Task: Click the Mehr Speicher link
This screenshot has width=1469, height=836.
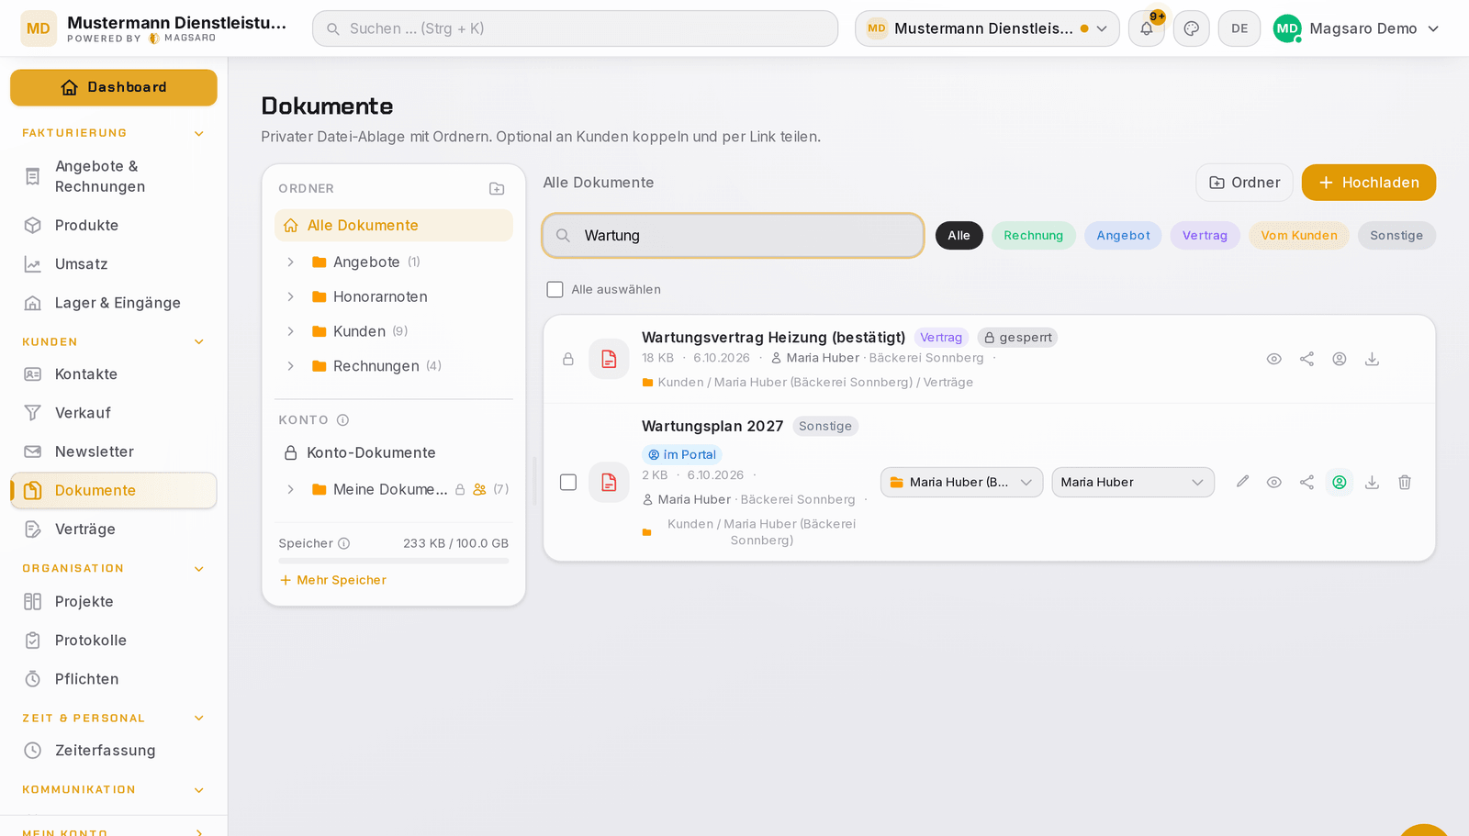Action: [332, 580]
